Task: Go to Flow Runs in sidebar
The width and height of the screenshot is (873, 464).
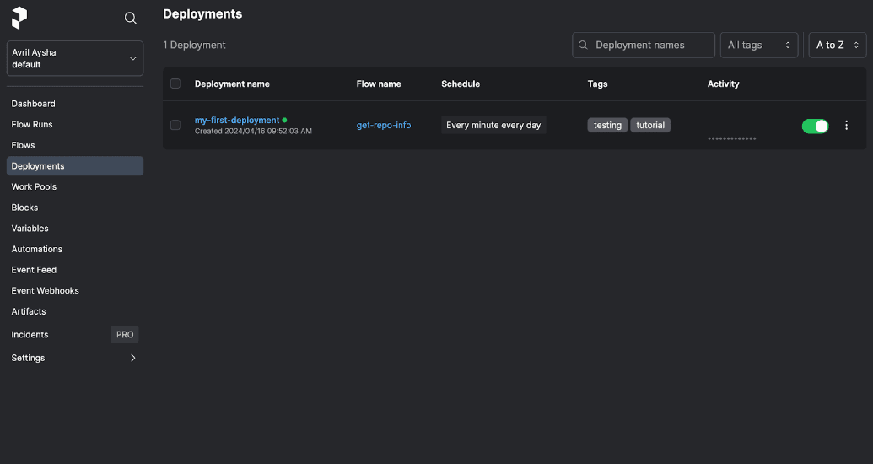Action: click(32, 125)
